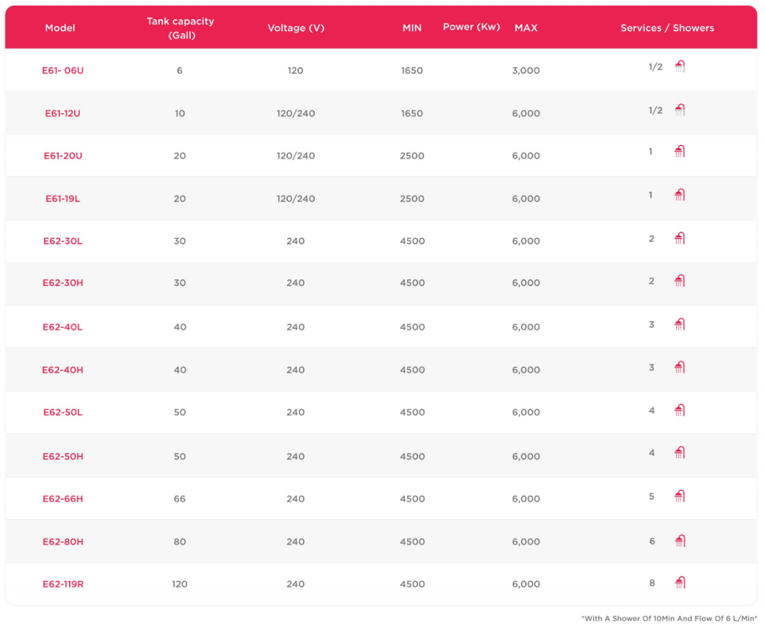
Task: Click the Tank capacity (Gall) column header
Action: tap(180, 28)
